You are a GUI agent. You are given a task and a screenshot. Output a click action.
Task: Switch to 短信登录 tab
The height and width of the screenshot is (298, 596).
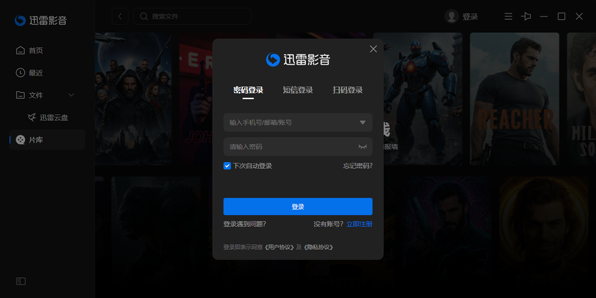298,90
